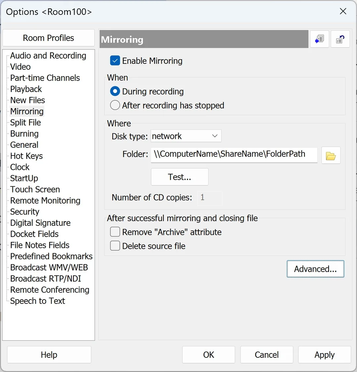Go to StartUp settings
357x372 pixels.
point(24,178)
